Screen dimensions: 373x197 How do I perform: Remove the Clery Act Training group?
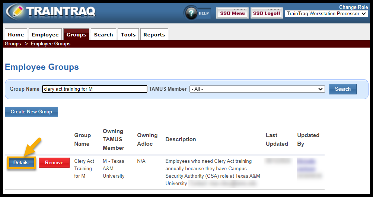(54, 163)
